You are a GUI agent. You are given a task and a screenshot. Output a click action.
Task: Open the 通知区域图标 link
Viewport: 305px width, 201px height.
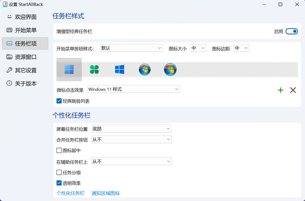pyautogui.click(x=106, y=193)
